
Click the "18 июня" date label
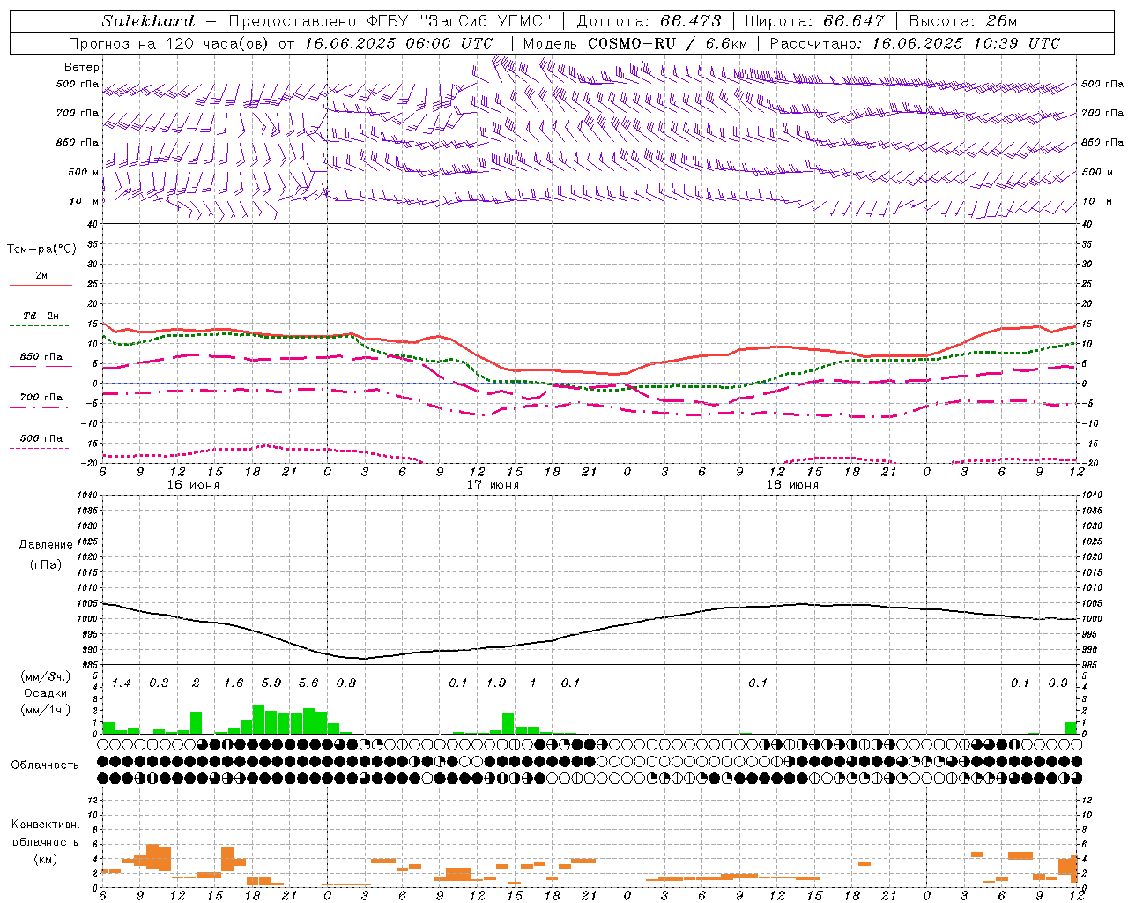792,485
